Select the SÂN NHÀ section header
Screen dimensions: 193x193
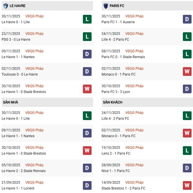point(11,102)
